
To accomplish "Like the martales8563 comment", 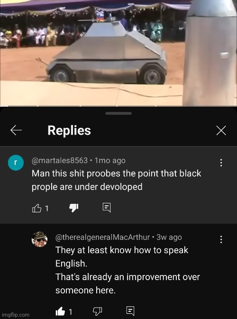I will [37, 208].
